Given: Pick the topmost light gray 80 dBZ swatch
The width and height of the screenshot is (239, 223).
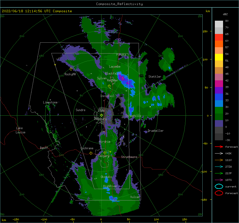Looking at the screenshot, I should pos(219,24).
